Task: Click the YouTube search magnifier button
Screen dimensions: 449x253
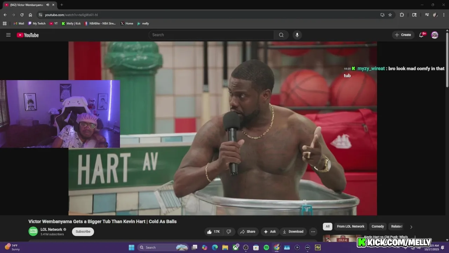Action: (281, 35)
